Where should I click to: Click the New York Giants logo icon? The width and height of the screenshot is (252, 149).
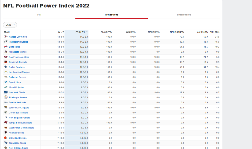6,92
